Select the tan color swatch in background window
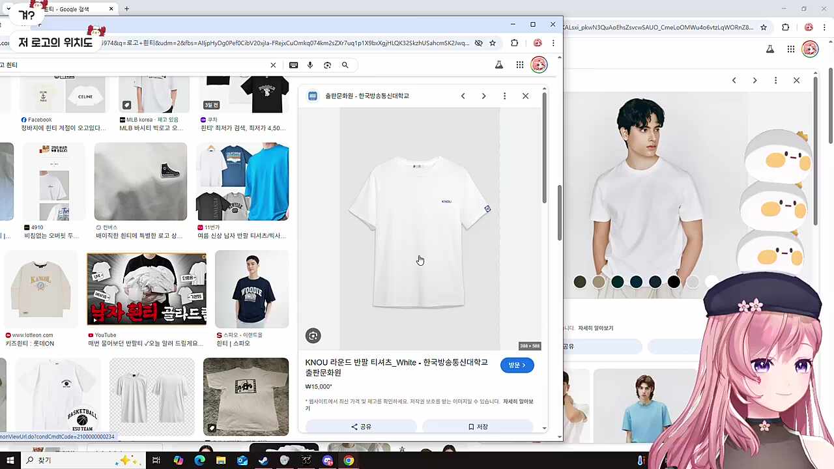The height and width of the screenshot is (469, 834). pyautogui.click(x=598, y=281)
